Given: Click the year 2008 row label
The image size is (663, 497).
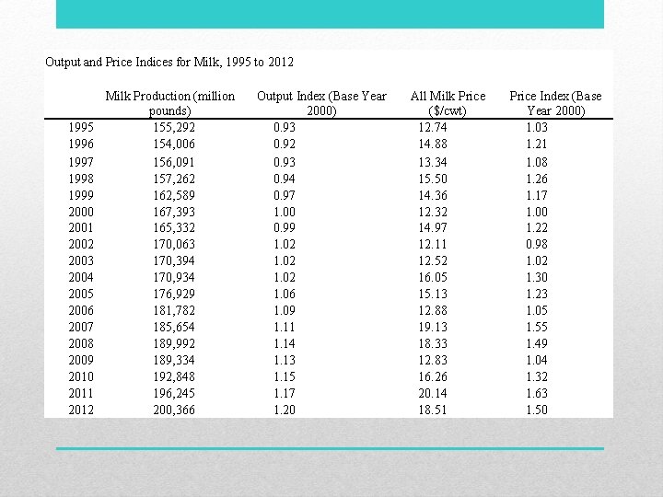Looking at the screenshot, I should [81, 342].
